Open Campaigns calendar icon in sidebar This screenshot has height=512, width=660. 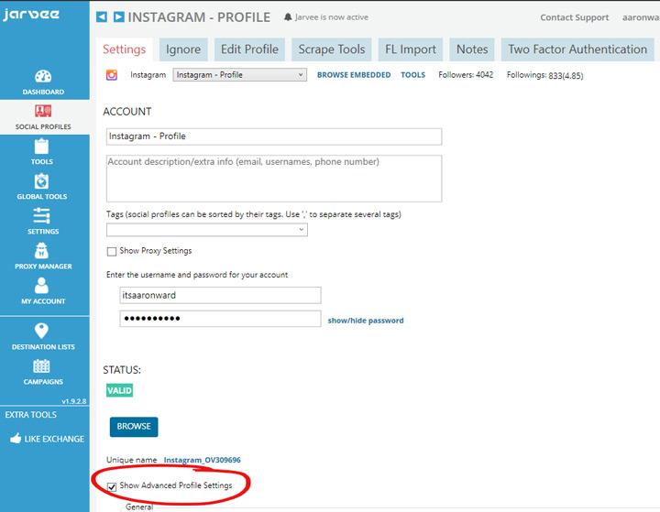[41, 366]
